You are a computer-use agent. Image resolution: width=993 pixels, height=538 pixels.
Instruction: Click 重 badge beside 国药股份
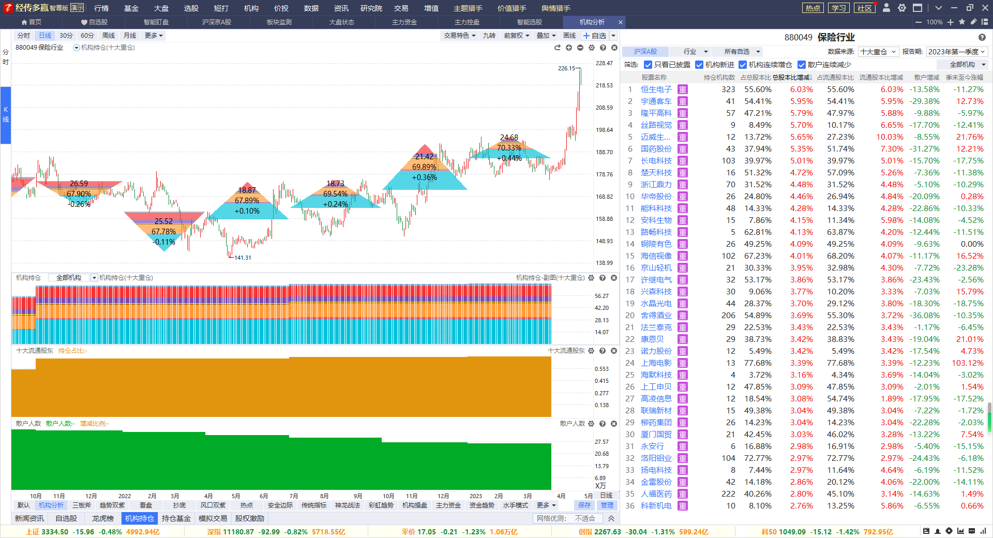coord(683,149)
